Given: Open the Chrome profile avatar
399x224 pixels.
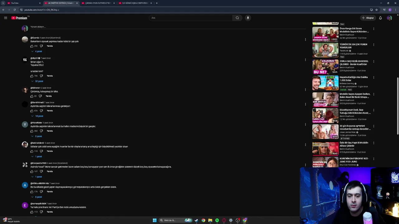Looking at the screenshot, I should pyautogui.click(x=390, y=10).
